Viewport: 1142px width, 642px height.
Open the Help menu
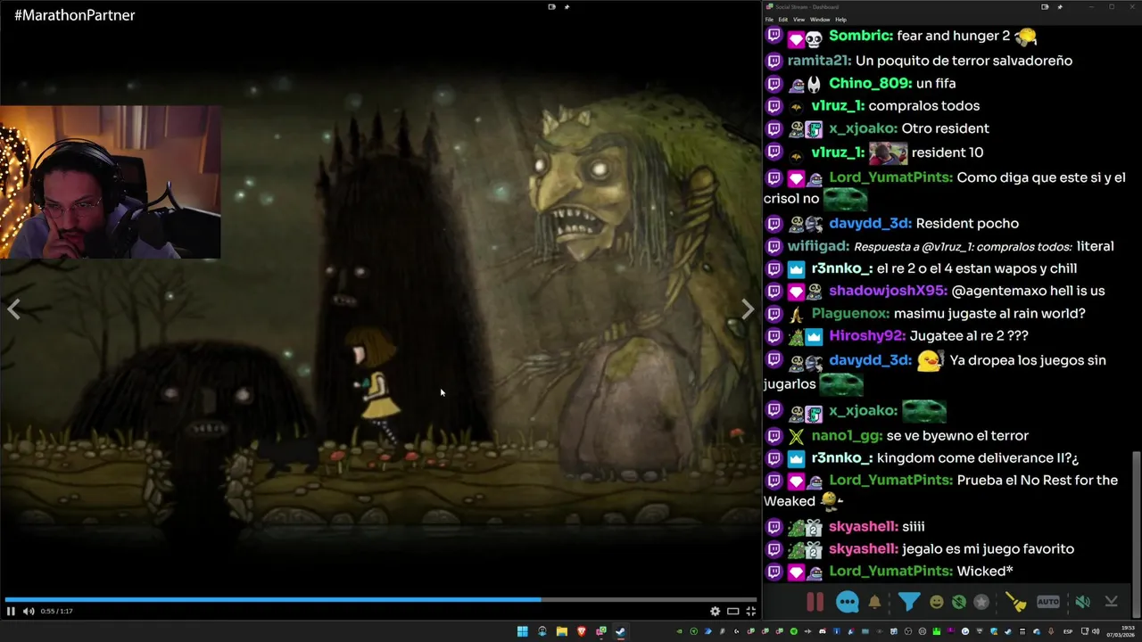[840, 19]
